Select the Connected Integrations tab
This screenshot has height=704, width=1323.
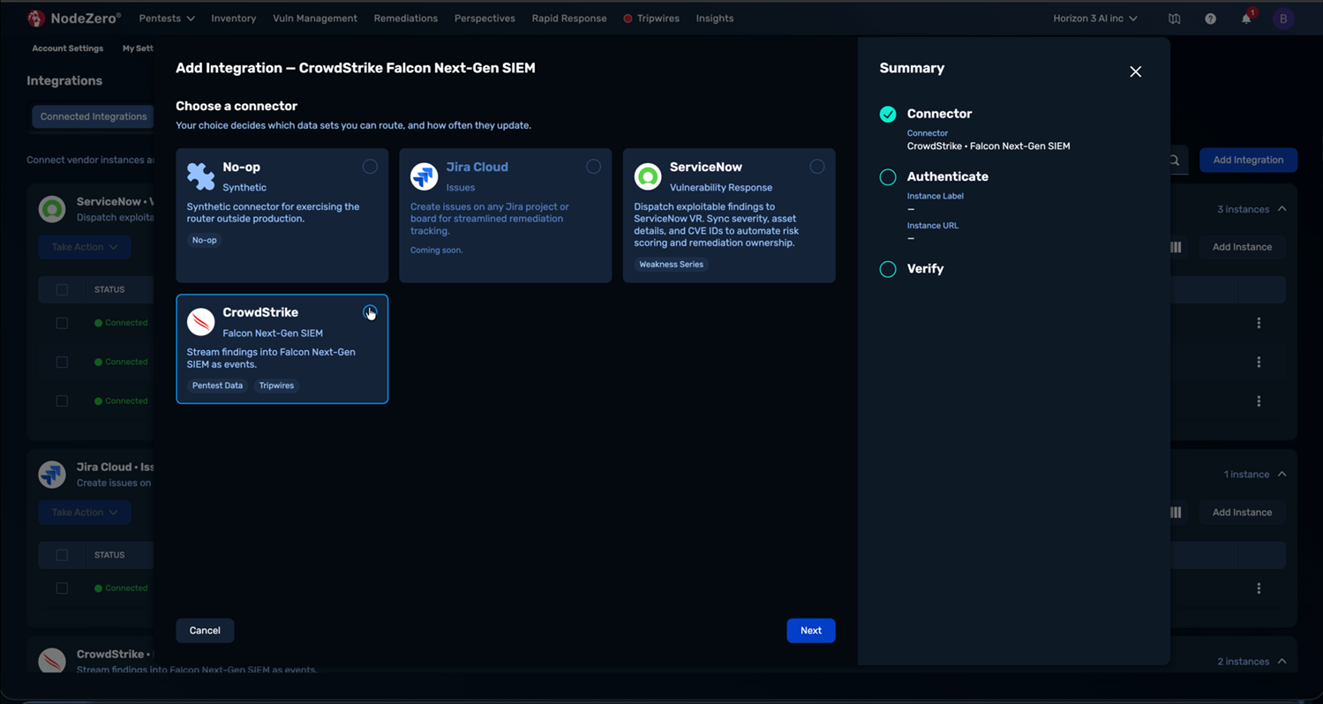94,116
